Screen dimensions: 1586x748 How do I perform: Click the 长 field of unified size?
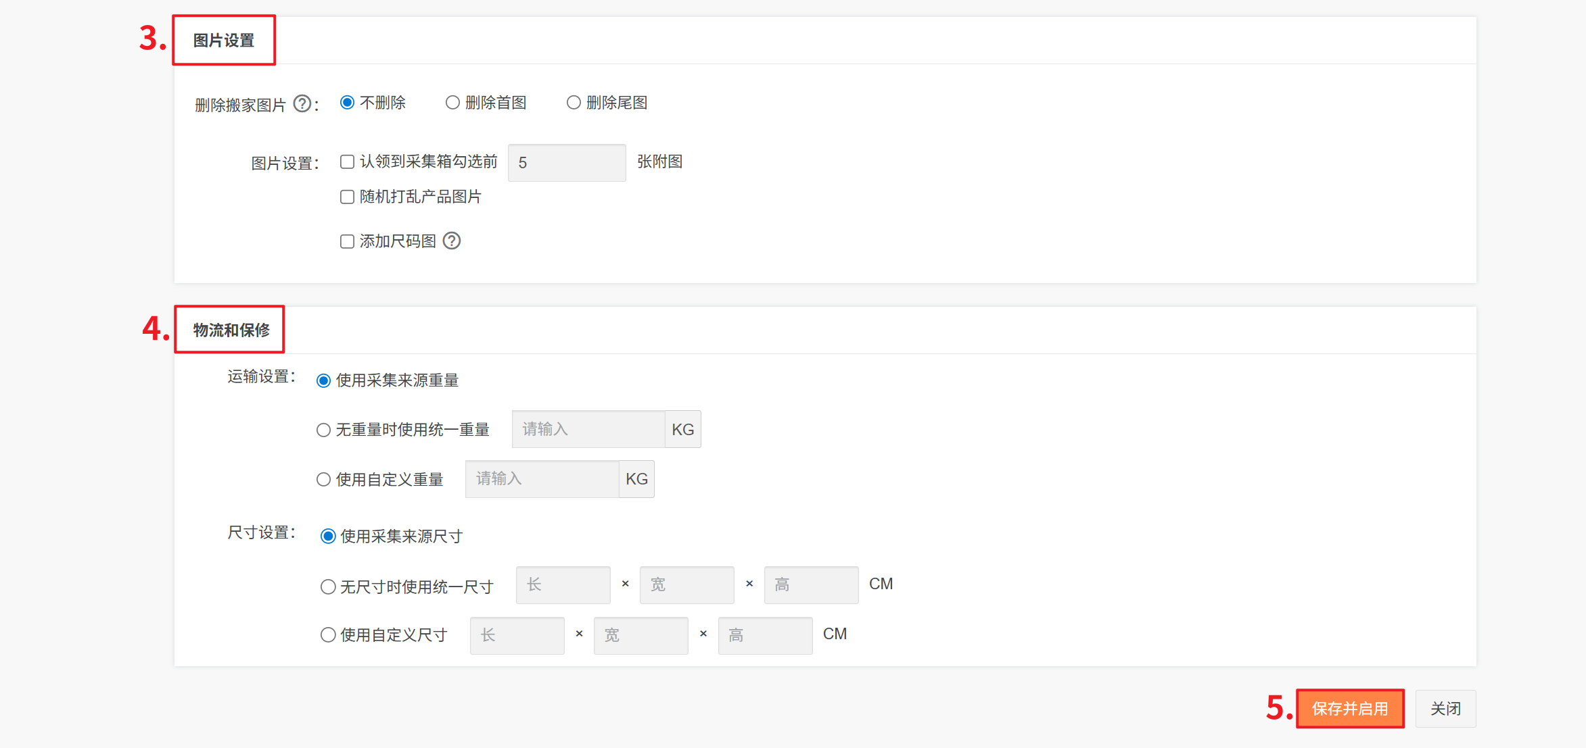click(x=563, y=585)
